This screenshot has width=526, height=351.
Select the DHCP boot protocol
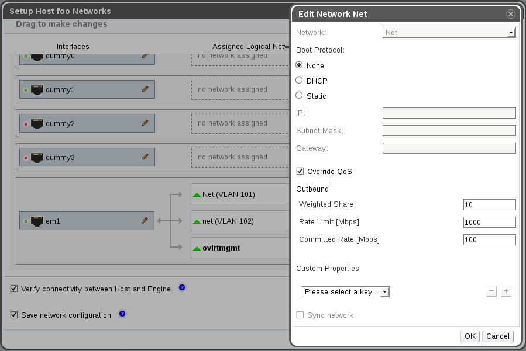click(300, 81)
